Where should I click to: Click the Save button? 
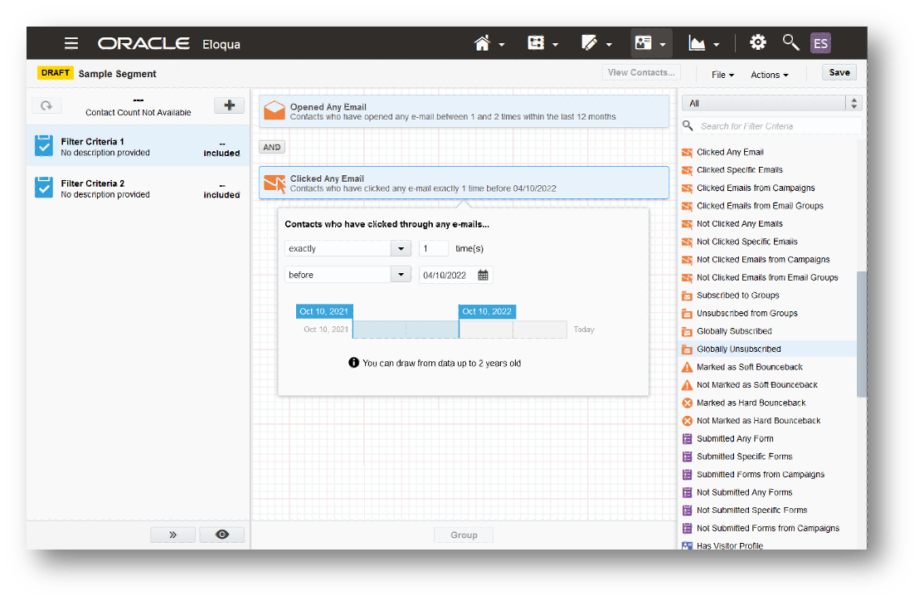(x=839, y=72)
